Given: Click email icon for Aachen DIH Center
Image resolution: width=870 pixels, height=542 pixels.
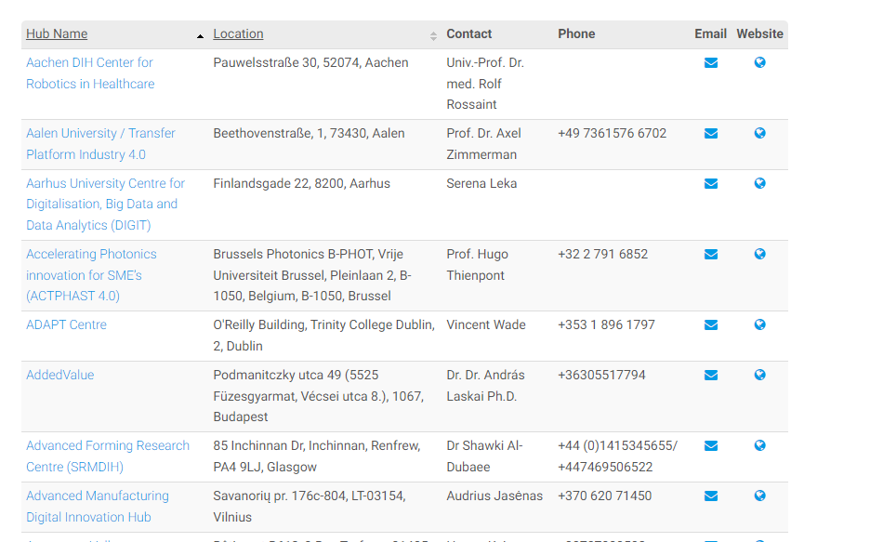Looking at the screenshot, I should click(x=711, y=63).
